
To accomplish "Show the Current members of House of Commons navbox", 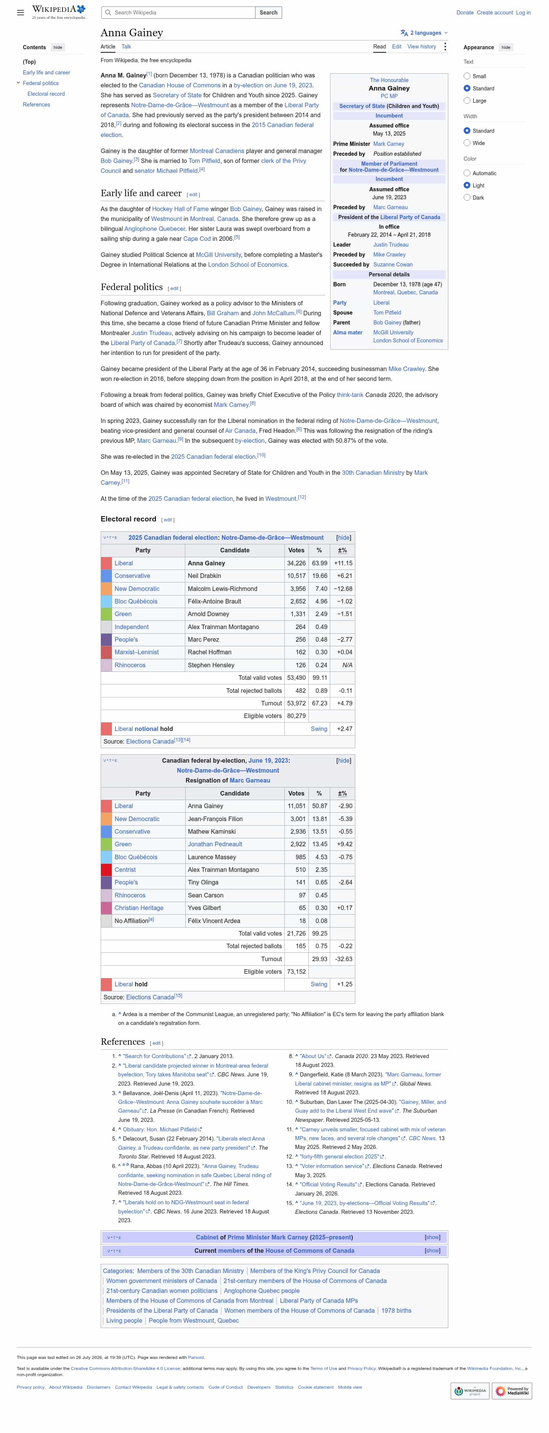I will pos(432,1251).
